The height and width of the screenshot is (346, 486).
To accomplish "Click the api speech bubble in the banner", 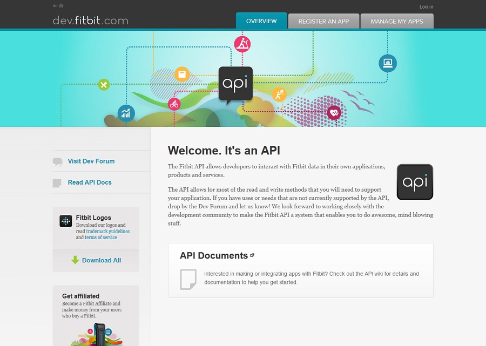I will 235,84.
